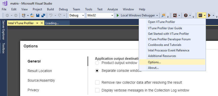Open the Debug configuration dropdown
The image size is (218, 96).
pos(77,15)
